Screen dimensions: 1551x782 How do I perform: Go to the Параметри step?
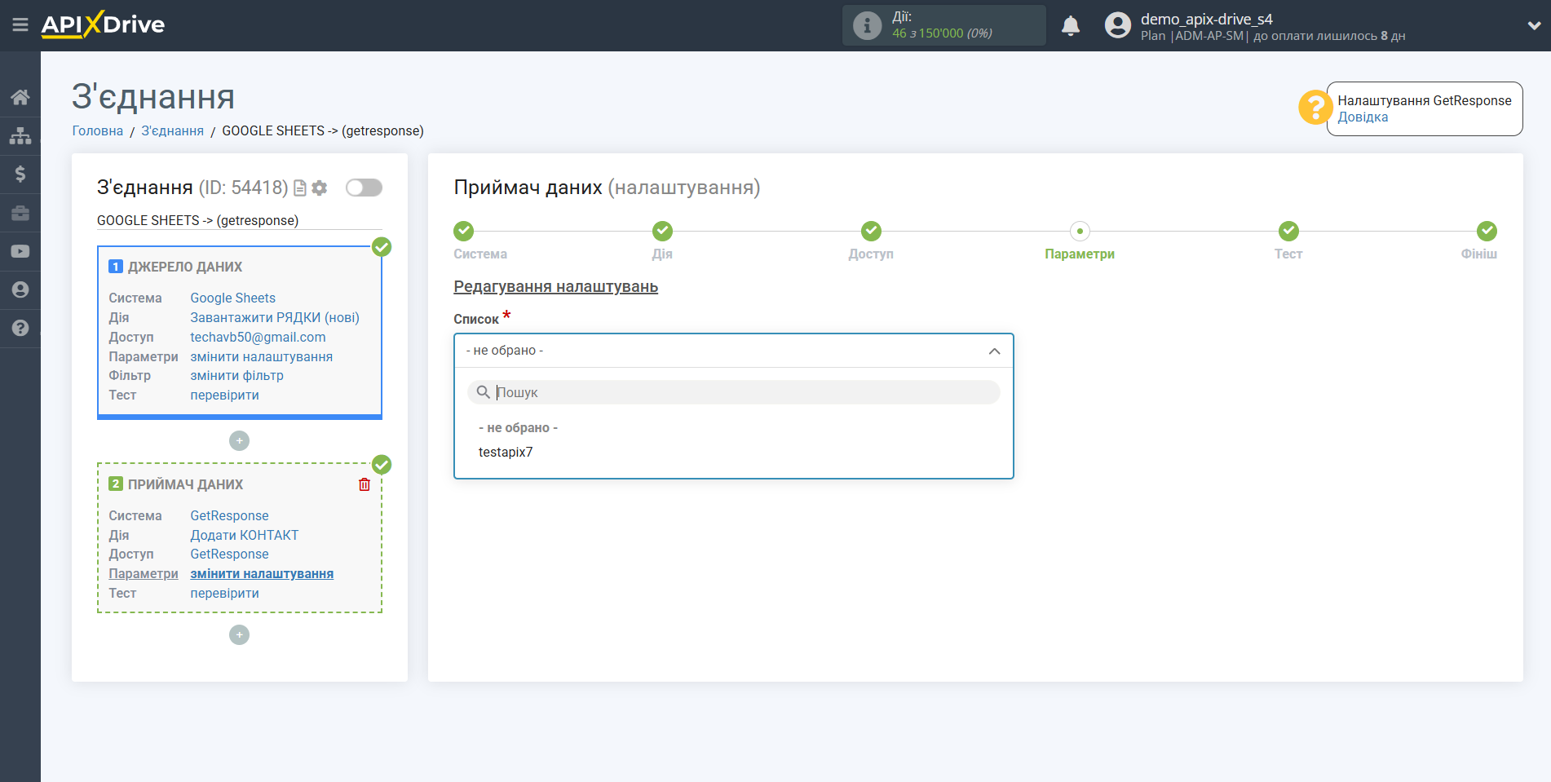point(1080,231)
